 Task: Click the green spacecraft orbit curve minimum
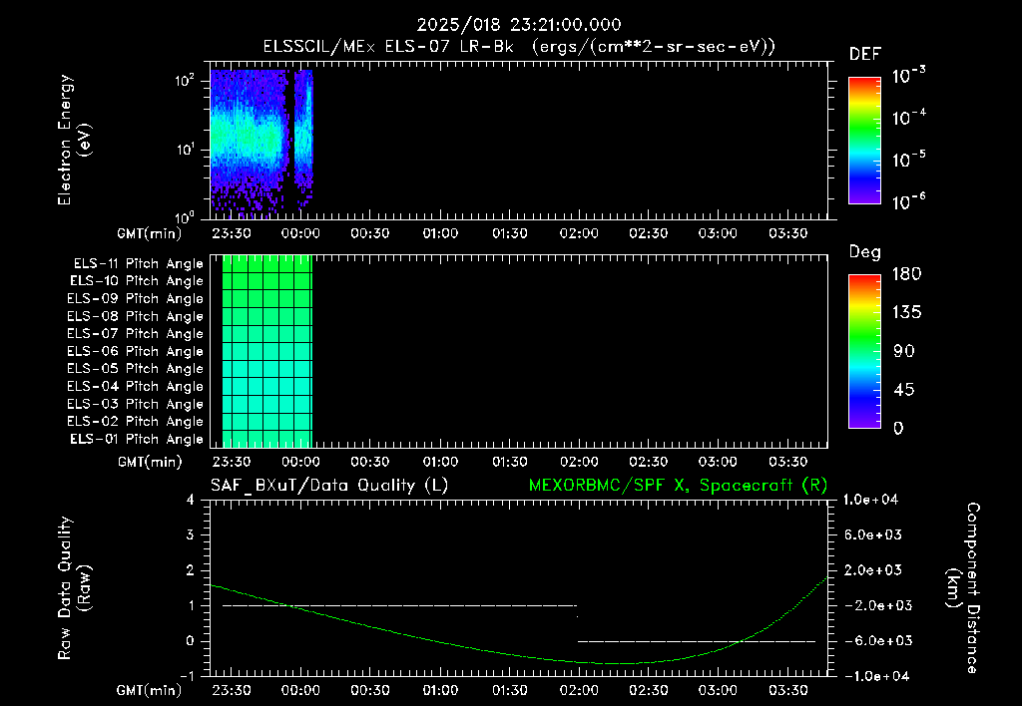(613, 664)
